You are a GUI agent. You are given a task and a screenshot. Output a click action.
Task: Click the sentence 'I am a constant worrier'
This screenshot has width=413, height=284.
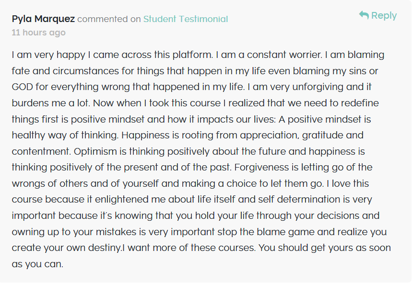269,55
